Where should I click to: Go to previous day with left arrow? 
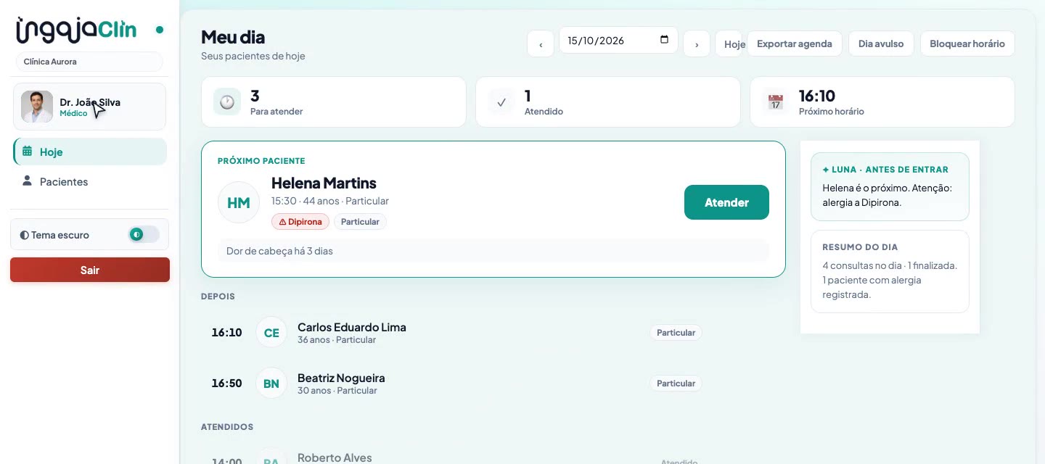pos(541,43)
